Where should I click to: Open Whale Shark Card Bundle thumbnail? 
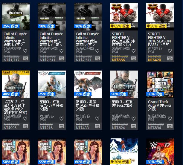(52, 152)
